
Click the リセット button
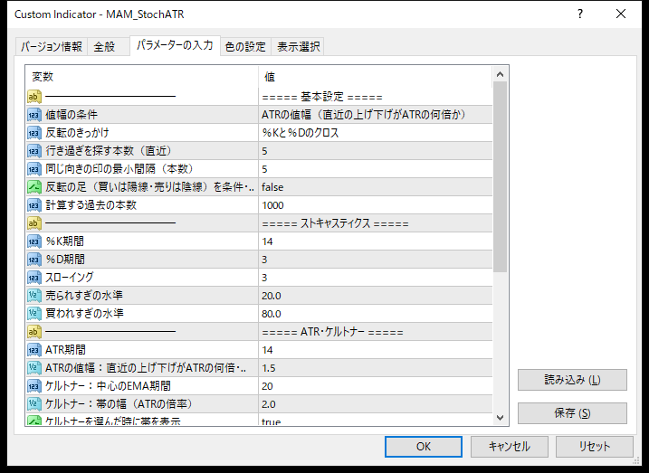(x=595, y=447)
